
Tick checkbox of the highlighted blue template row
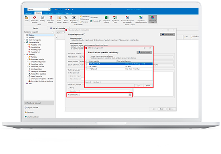[x=88, y=64]
